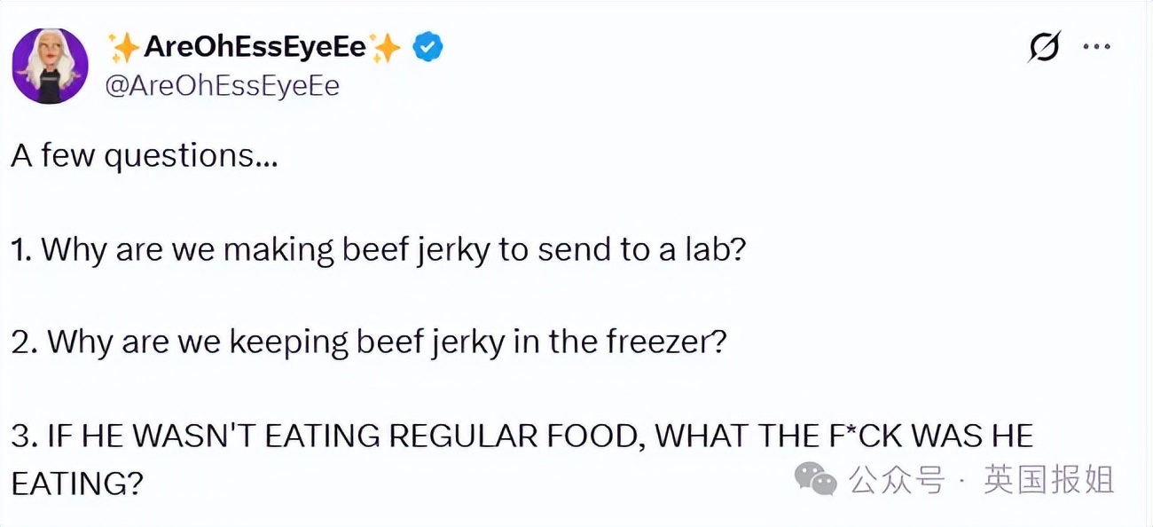This screenshot has height=527, width=1153.
Task: Click the "英国报姐" watermark name
Action: (1048, 481)
